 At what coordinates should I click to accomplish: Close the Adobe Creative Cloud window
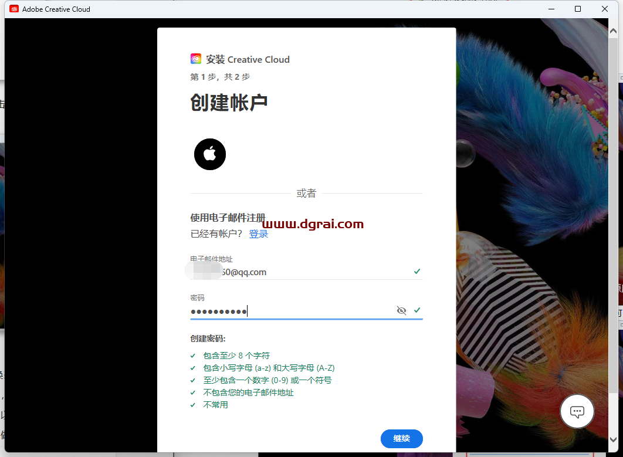click(605, 9)
